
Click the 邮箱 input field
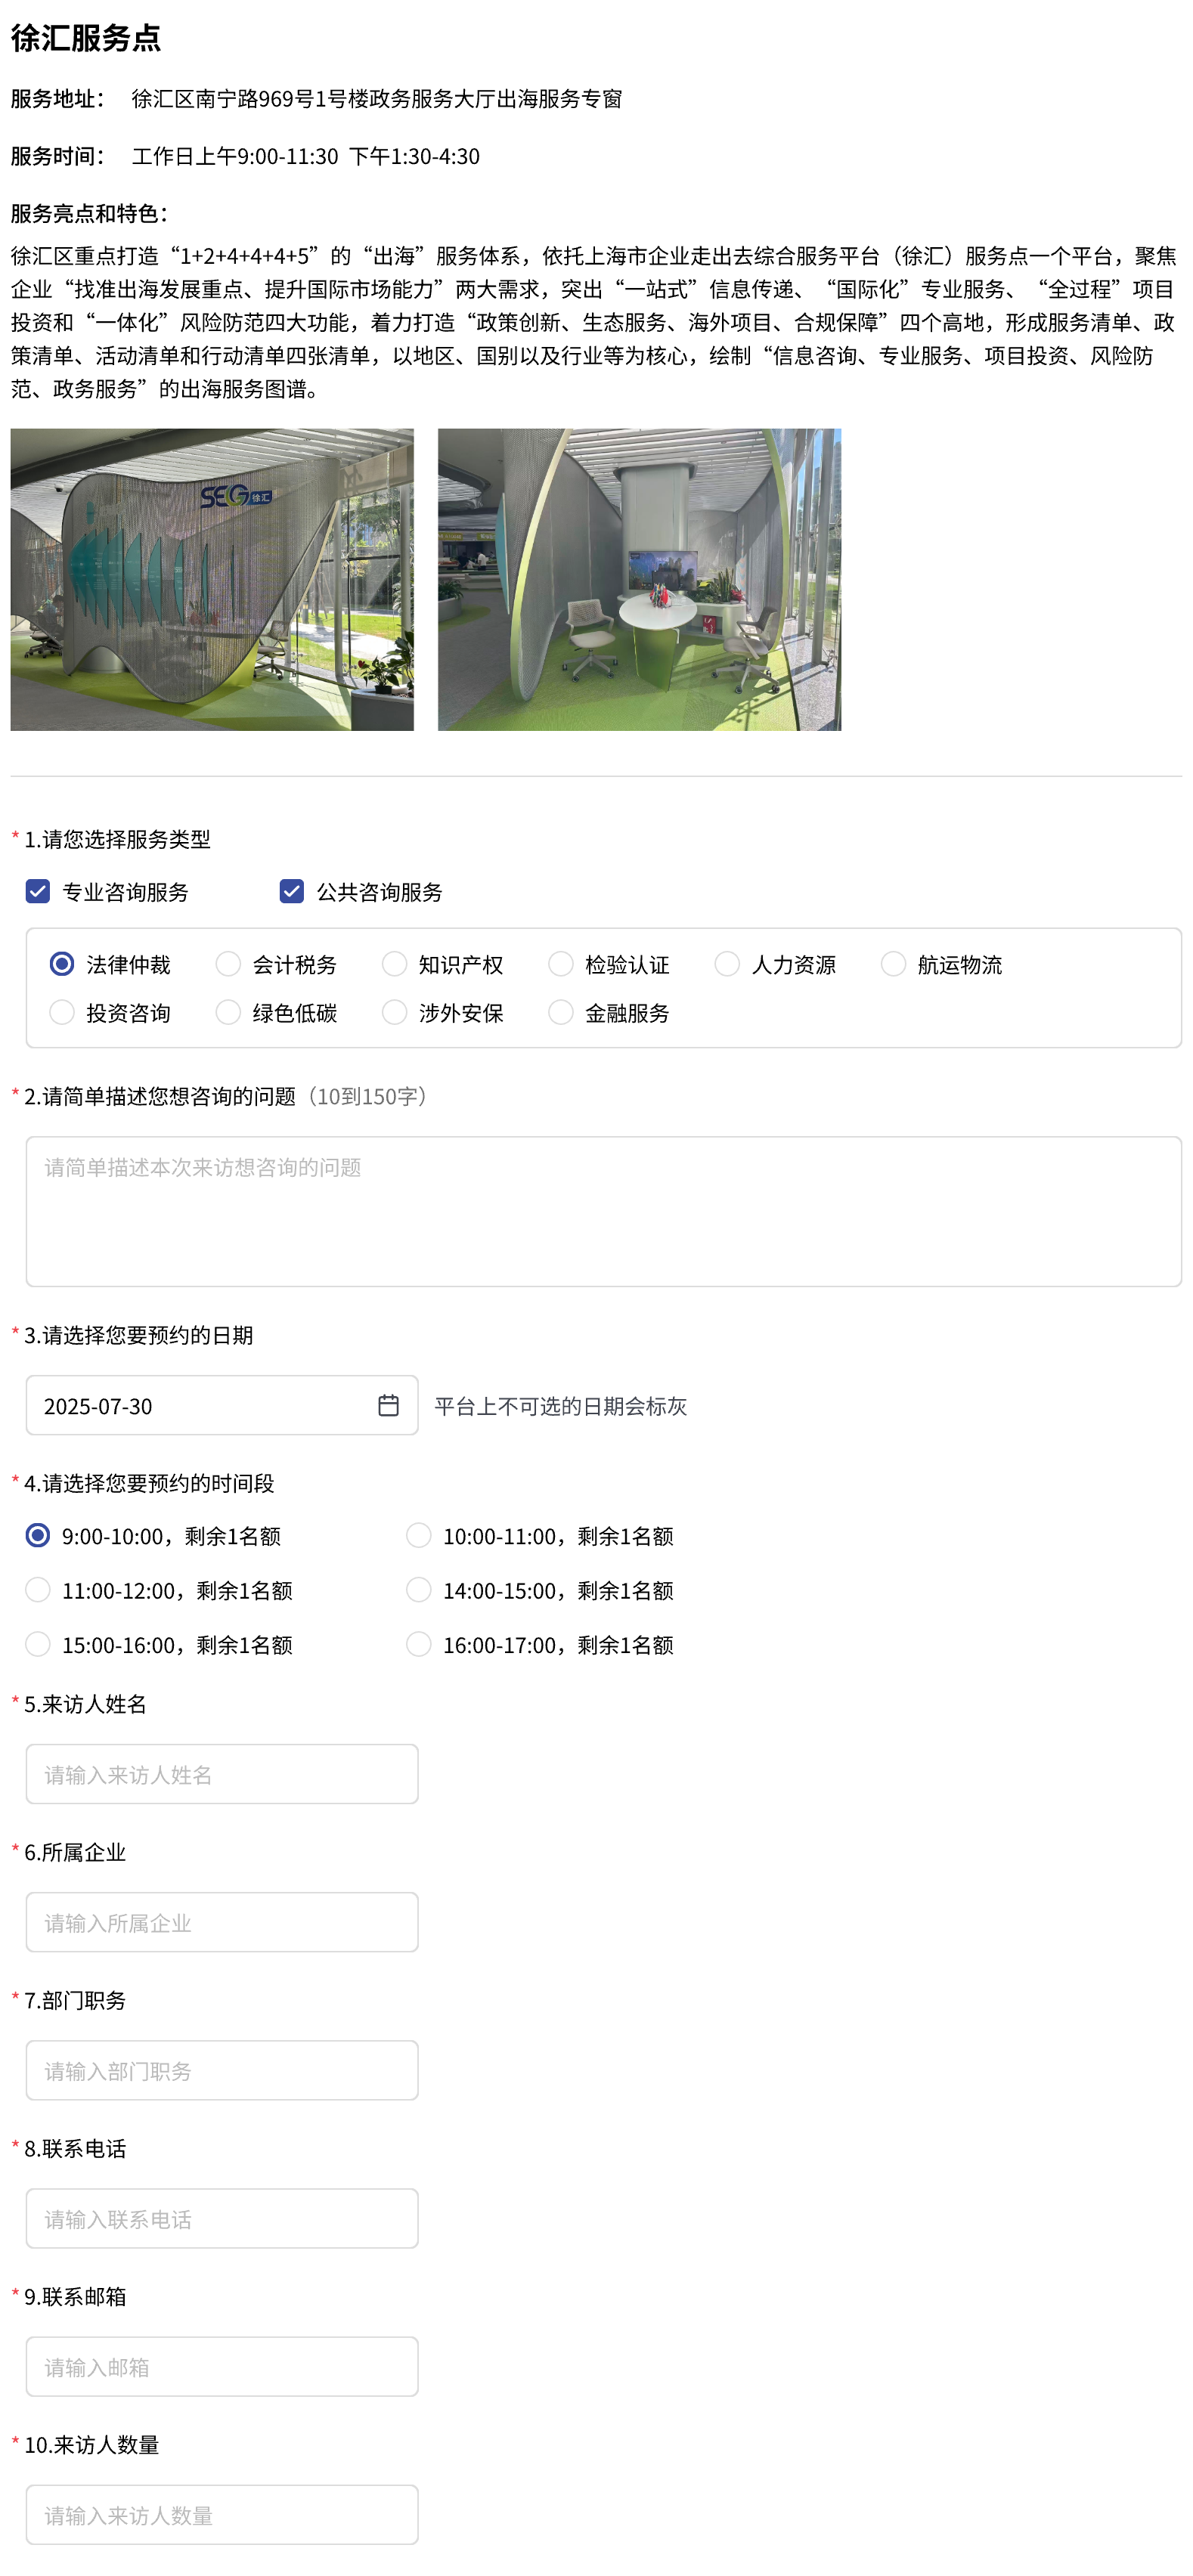(222, 2366)
